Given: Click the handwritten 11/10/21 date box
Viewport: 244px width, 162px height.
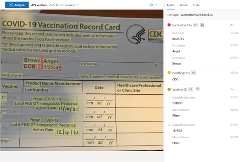Looking at the screenshot, I should 68,109.
